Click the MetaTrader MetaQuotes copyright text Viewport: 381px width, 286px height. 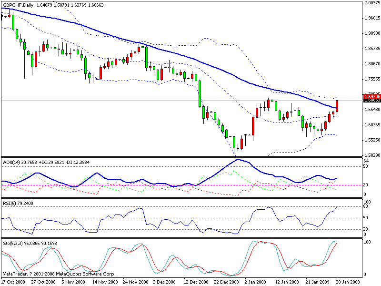tap(59, 274)
